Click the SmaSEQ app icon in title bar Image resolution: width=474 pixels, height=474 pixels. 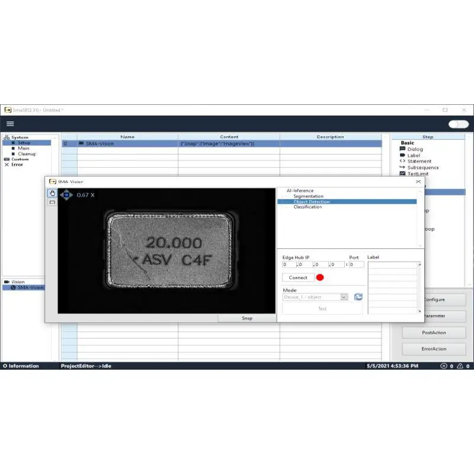click(x=8, y=110)
